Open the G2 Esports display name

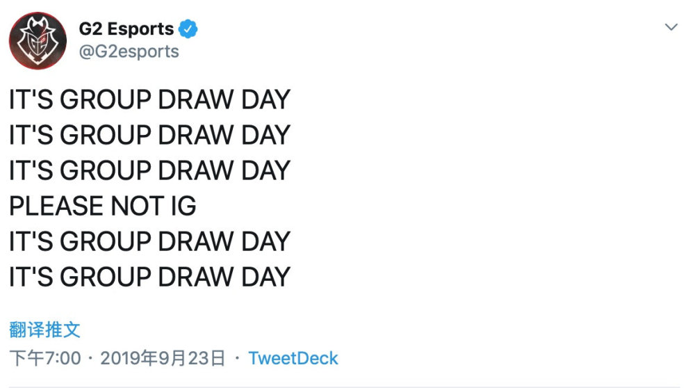coord(126,29)
